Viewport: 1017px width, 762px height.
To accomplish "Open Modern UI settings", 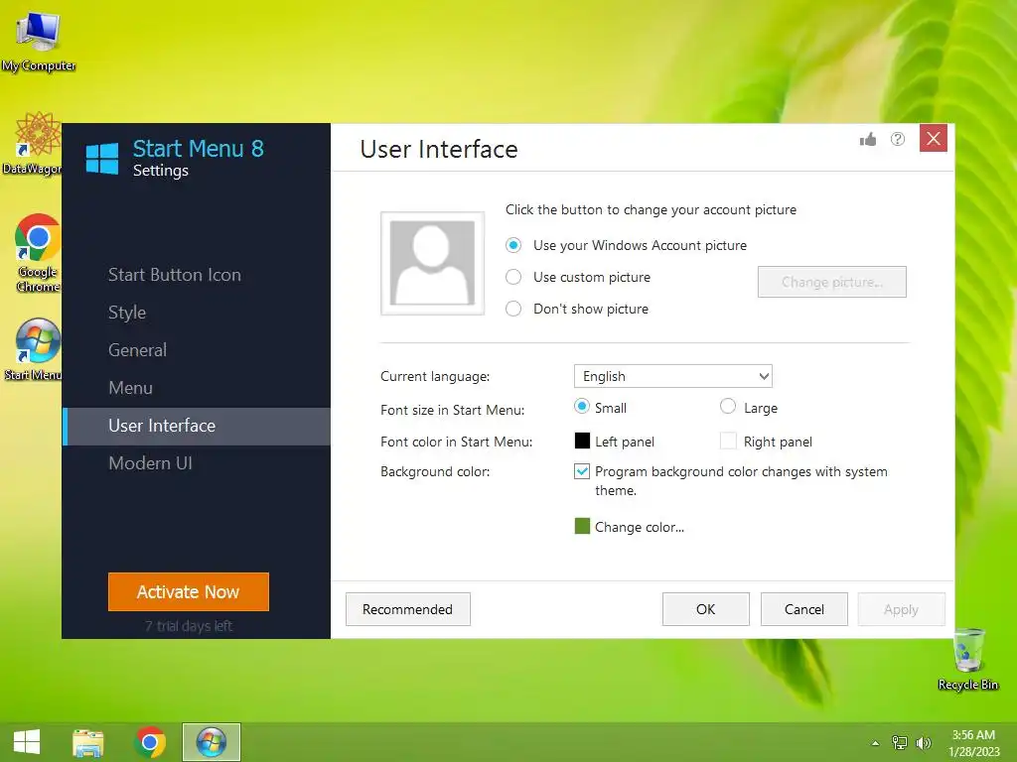I will 151,463.
